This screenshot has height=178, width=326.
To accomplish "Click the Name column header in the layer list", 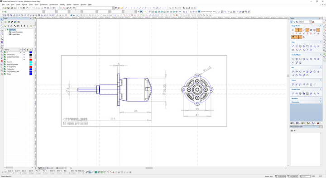I will (11, 50).
